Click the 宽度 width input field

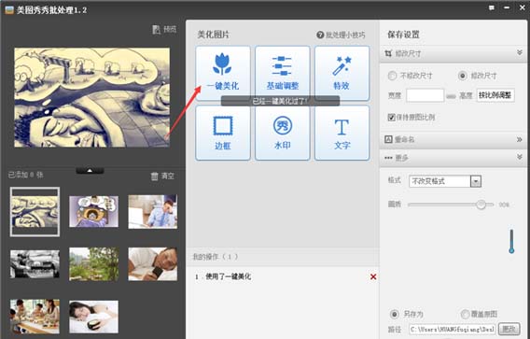coord(425,95)
